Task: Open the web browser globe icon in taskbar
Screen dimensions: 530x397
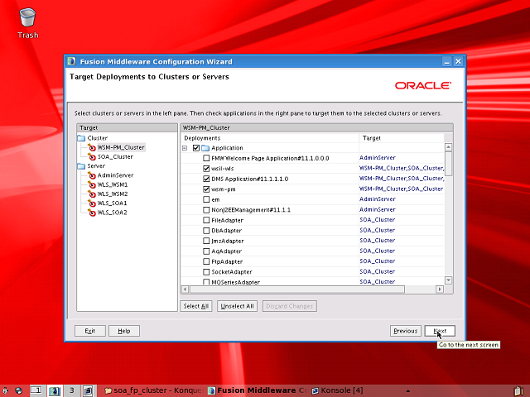Action: click(x=18, y=391)
